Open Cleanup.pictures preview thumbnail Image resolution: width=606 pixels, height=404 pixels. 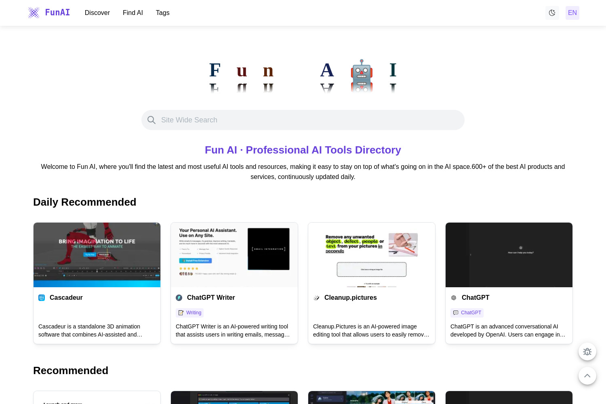(x=372, y=255)
